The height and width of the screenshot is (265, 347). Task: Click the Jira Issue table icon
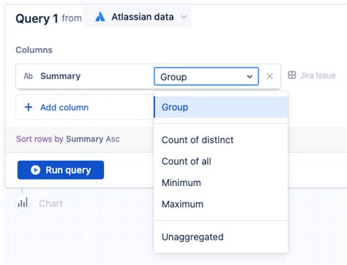click(x=292, y=75)
